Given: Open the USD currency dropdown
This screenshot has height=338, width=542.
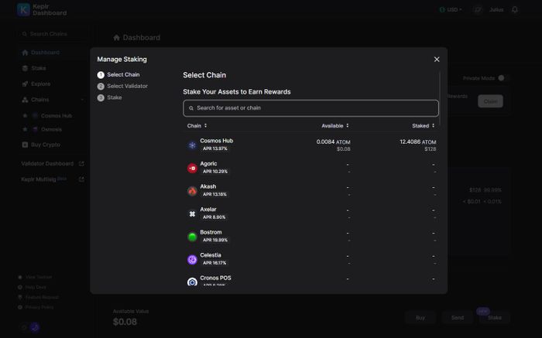Looking at the screenshot, I should click(451, 9).
